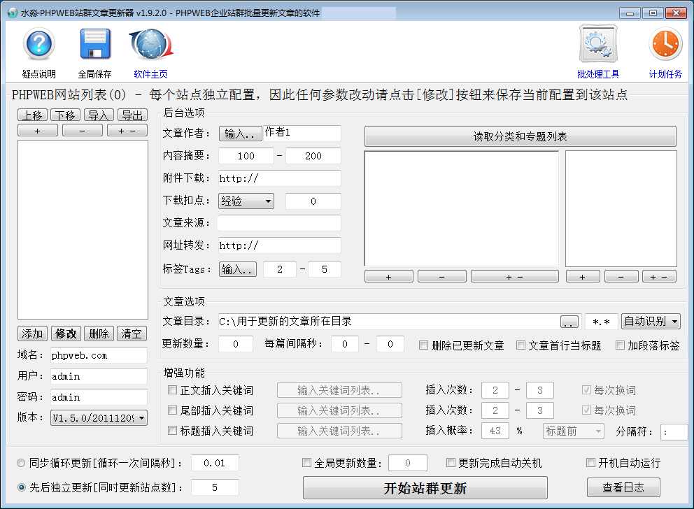Click the 上移 button
Viewport: 694px width, 509px height.
[x=32, y=115]
